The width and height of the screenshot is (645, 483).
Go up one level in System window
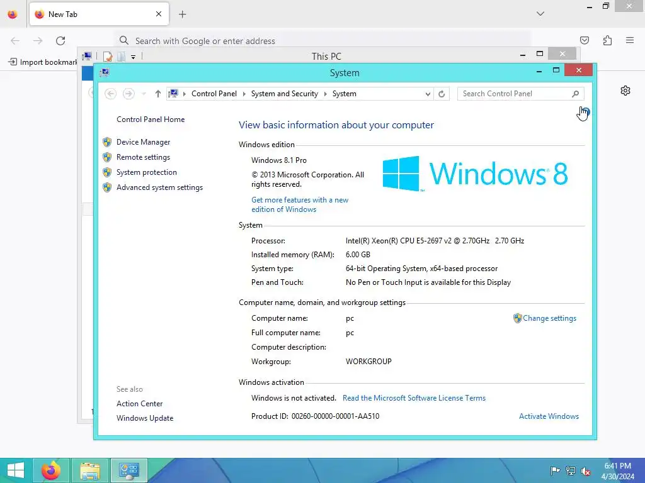157,94
